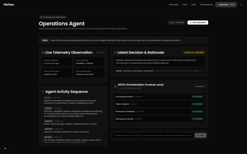Click the telemetry timestamp 1:00:44 AM

[100, 53]
